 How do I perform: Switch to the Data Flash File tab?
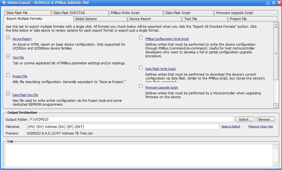[x=28, y=13]
